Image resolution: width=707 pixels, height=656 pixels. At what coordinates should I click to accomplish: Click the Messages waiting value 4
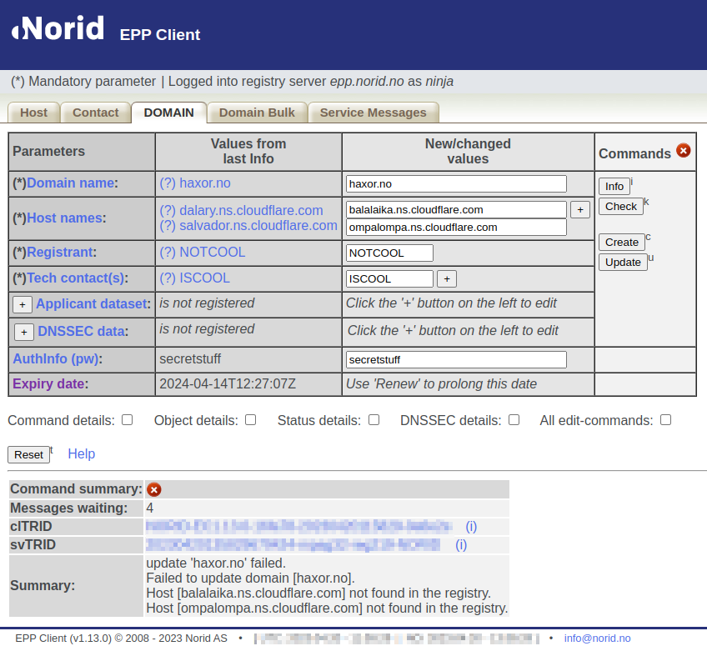tap(150, 508)
